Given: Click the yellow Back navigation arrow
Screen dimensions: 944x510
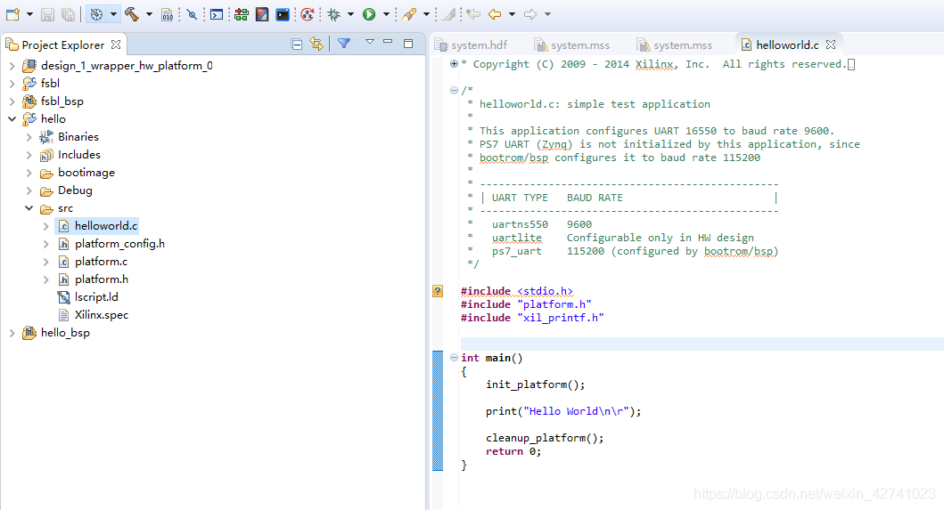Looking at the screenshot, I should tap(495, 14).
